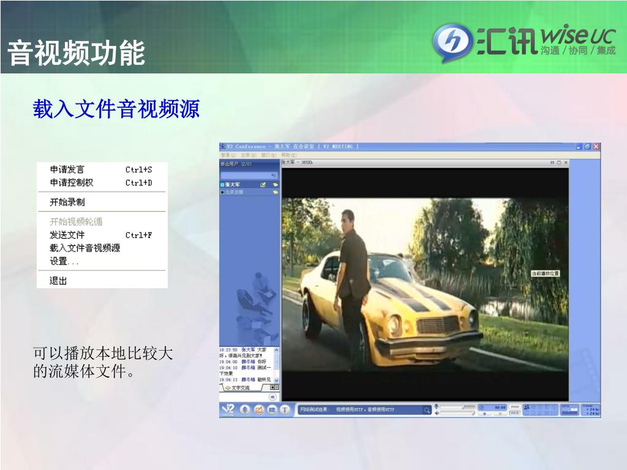Click the chat tab panel toggle button
Image resolution: width=627 pixels, height=470 pixels.
274,387
